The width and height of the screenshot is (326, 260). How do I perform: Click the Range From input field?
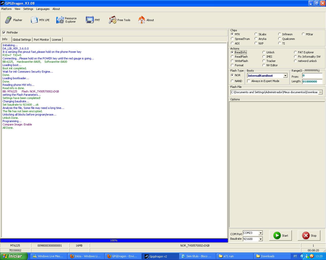(x=312, y=76)
